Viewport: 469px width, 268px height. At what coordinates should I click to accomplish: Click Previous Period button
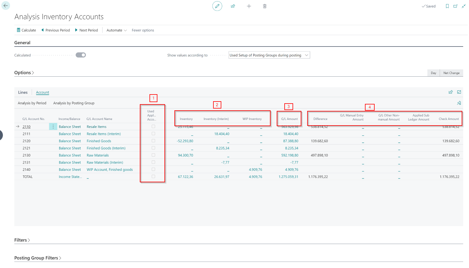click(x=55, y=30)
